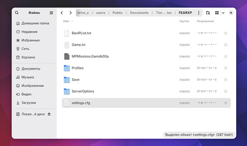Viewport: 247px width, 146px height.
Task: Eject the local disk
Action: click(49, 114)
